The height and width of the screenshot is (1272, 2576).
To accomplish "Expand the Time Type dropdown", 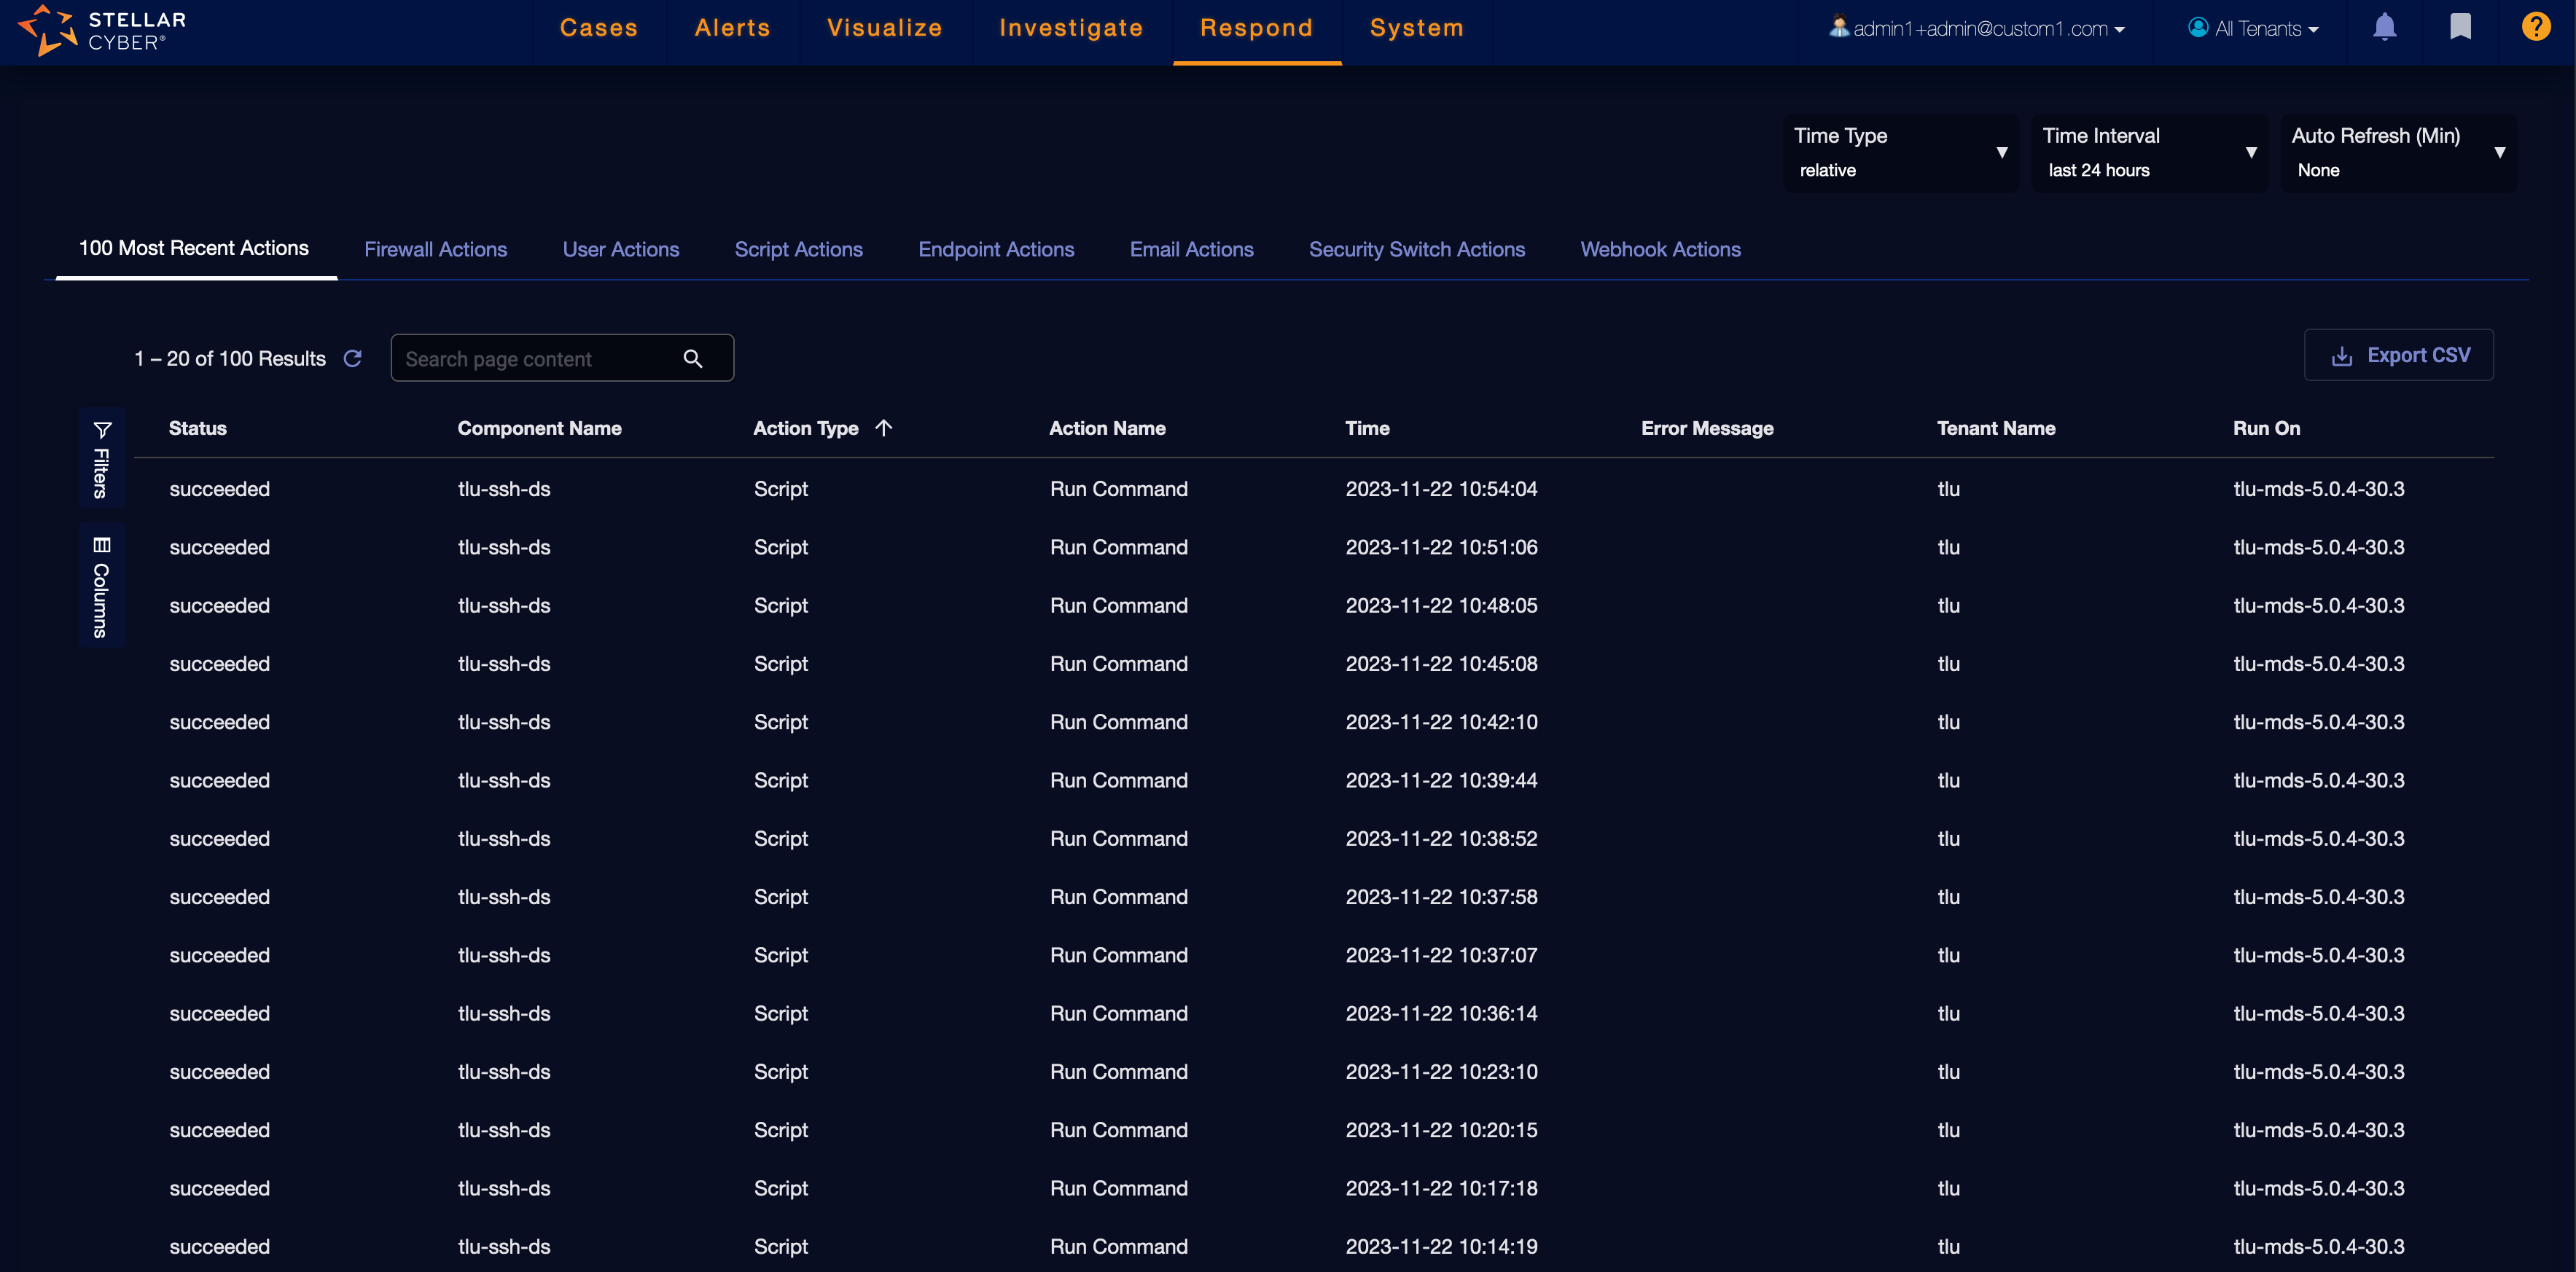I will click(1900, 152).
